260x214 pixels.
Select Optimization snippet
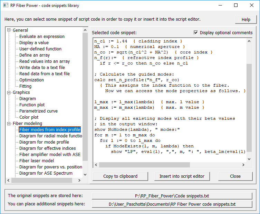[x=31, y=80]
